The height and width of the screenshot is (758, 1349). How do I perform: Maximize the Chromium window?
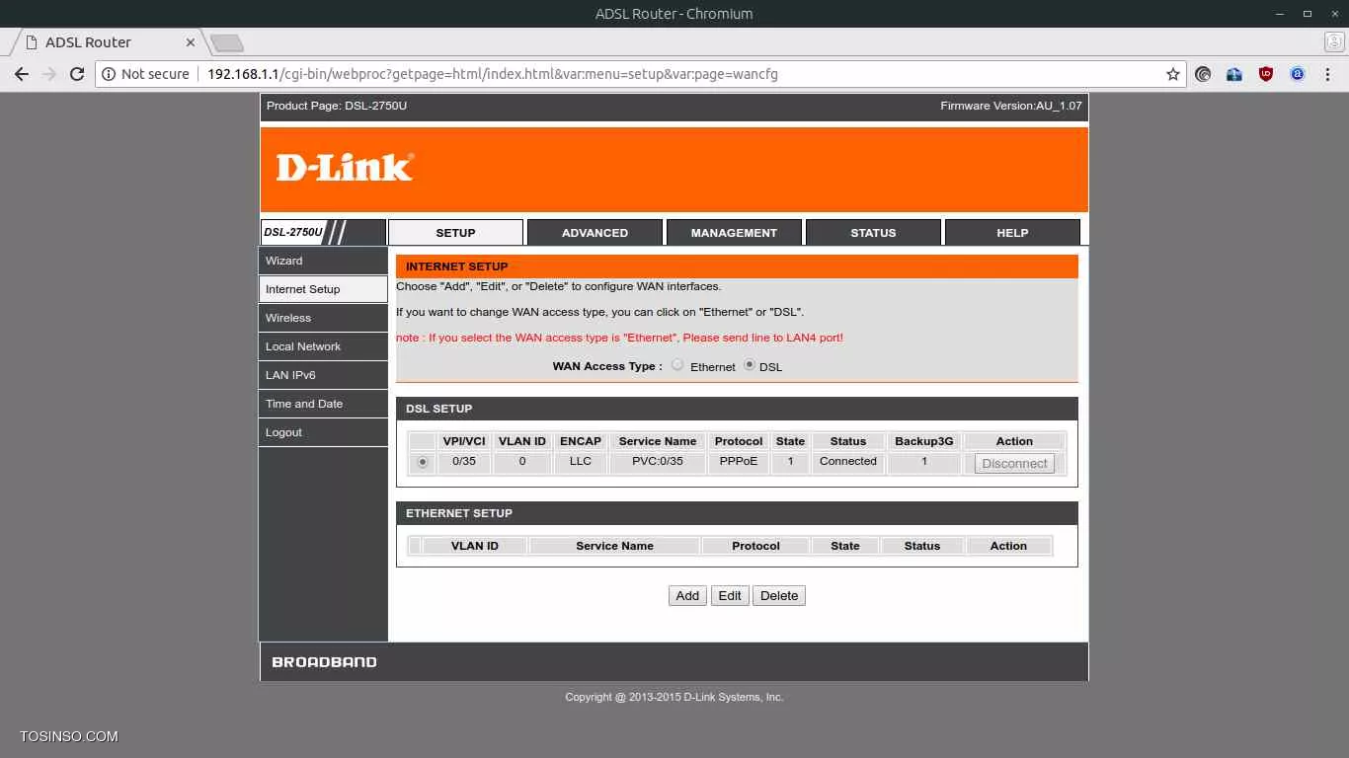pyautogui.click(x=1307, y=14)
